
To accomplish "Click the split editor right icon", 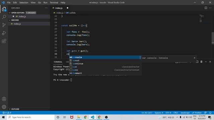I will (206, 8).
